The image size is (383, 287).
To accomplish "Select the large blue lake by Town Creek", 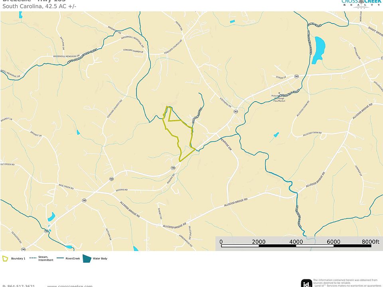I will click(319, 50).
